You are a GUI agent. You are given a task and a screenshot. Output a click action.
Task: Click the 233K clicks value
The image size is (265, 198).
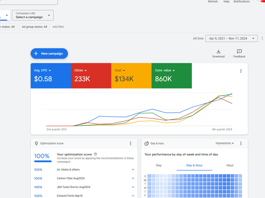pyautogui.click(x=82, y=79)
